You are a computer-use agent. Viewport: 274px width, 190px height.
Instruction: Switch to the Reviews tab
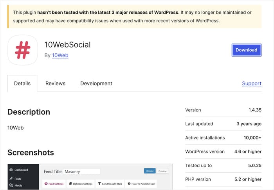tap(56, 84)
